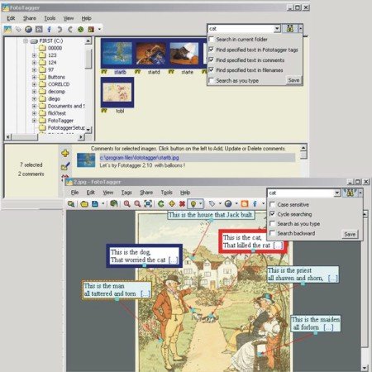Click the binoculars search icon in main window
Viewport: 372px width, 372px height.
pos(289,28)
